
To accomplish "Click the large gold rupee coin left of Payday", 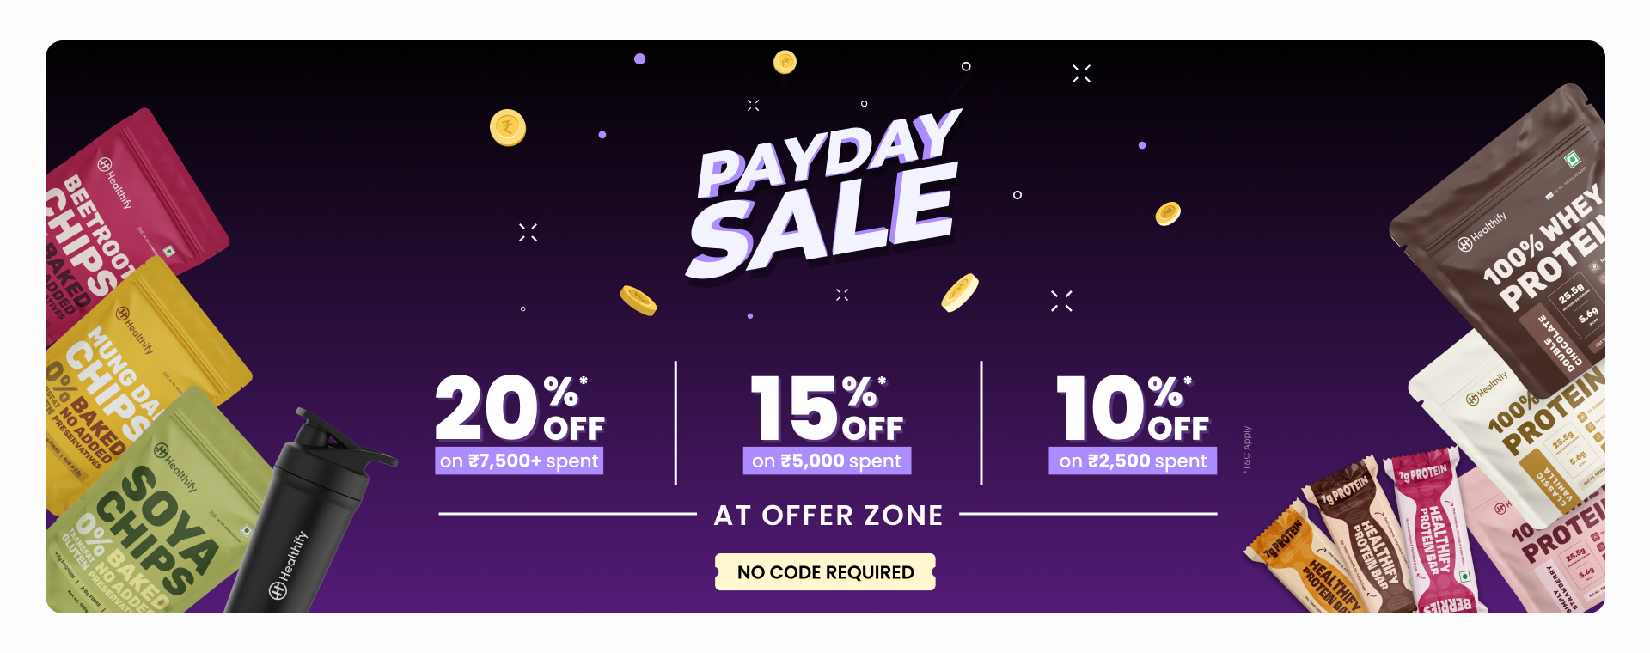I will pos(508,128).
